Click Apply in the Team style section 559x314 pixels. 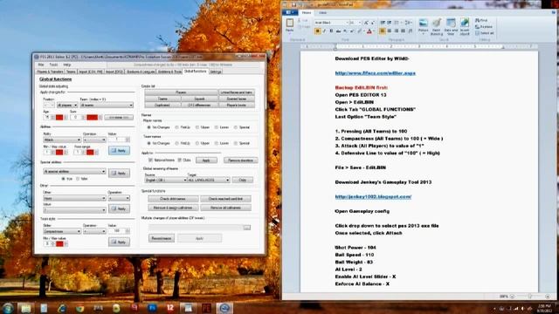119,242
